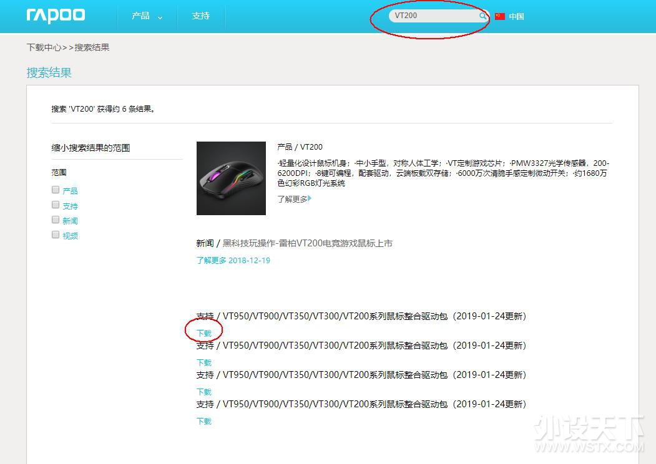Viewport: 656px width, 464px height.
Task: Click 了解更多 2018-12-19 news link
Action: [233, 261]
